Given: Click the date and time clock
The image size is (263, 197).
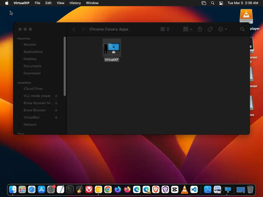Looking at the screenshot, I should [x=243, y=3].
